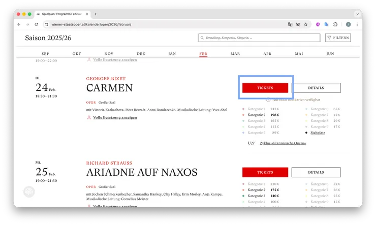Switch to the SEP month
The width and height of the screenshot is (376, 225).
(x=45, y=54)
